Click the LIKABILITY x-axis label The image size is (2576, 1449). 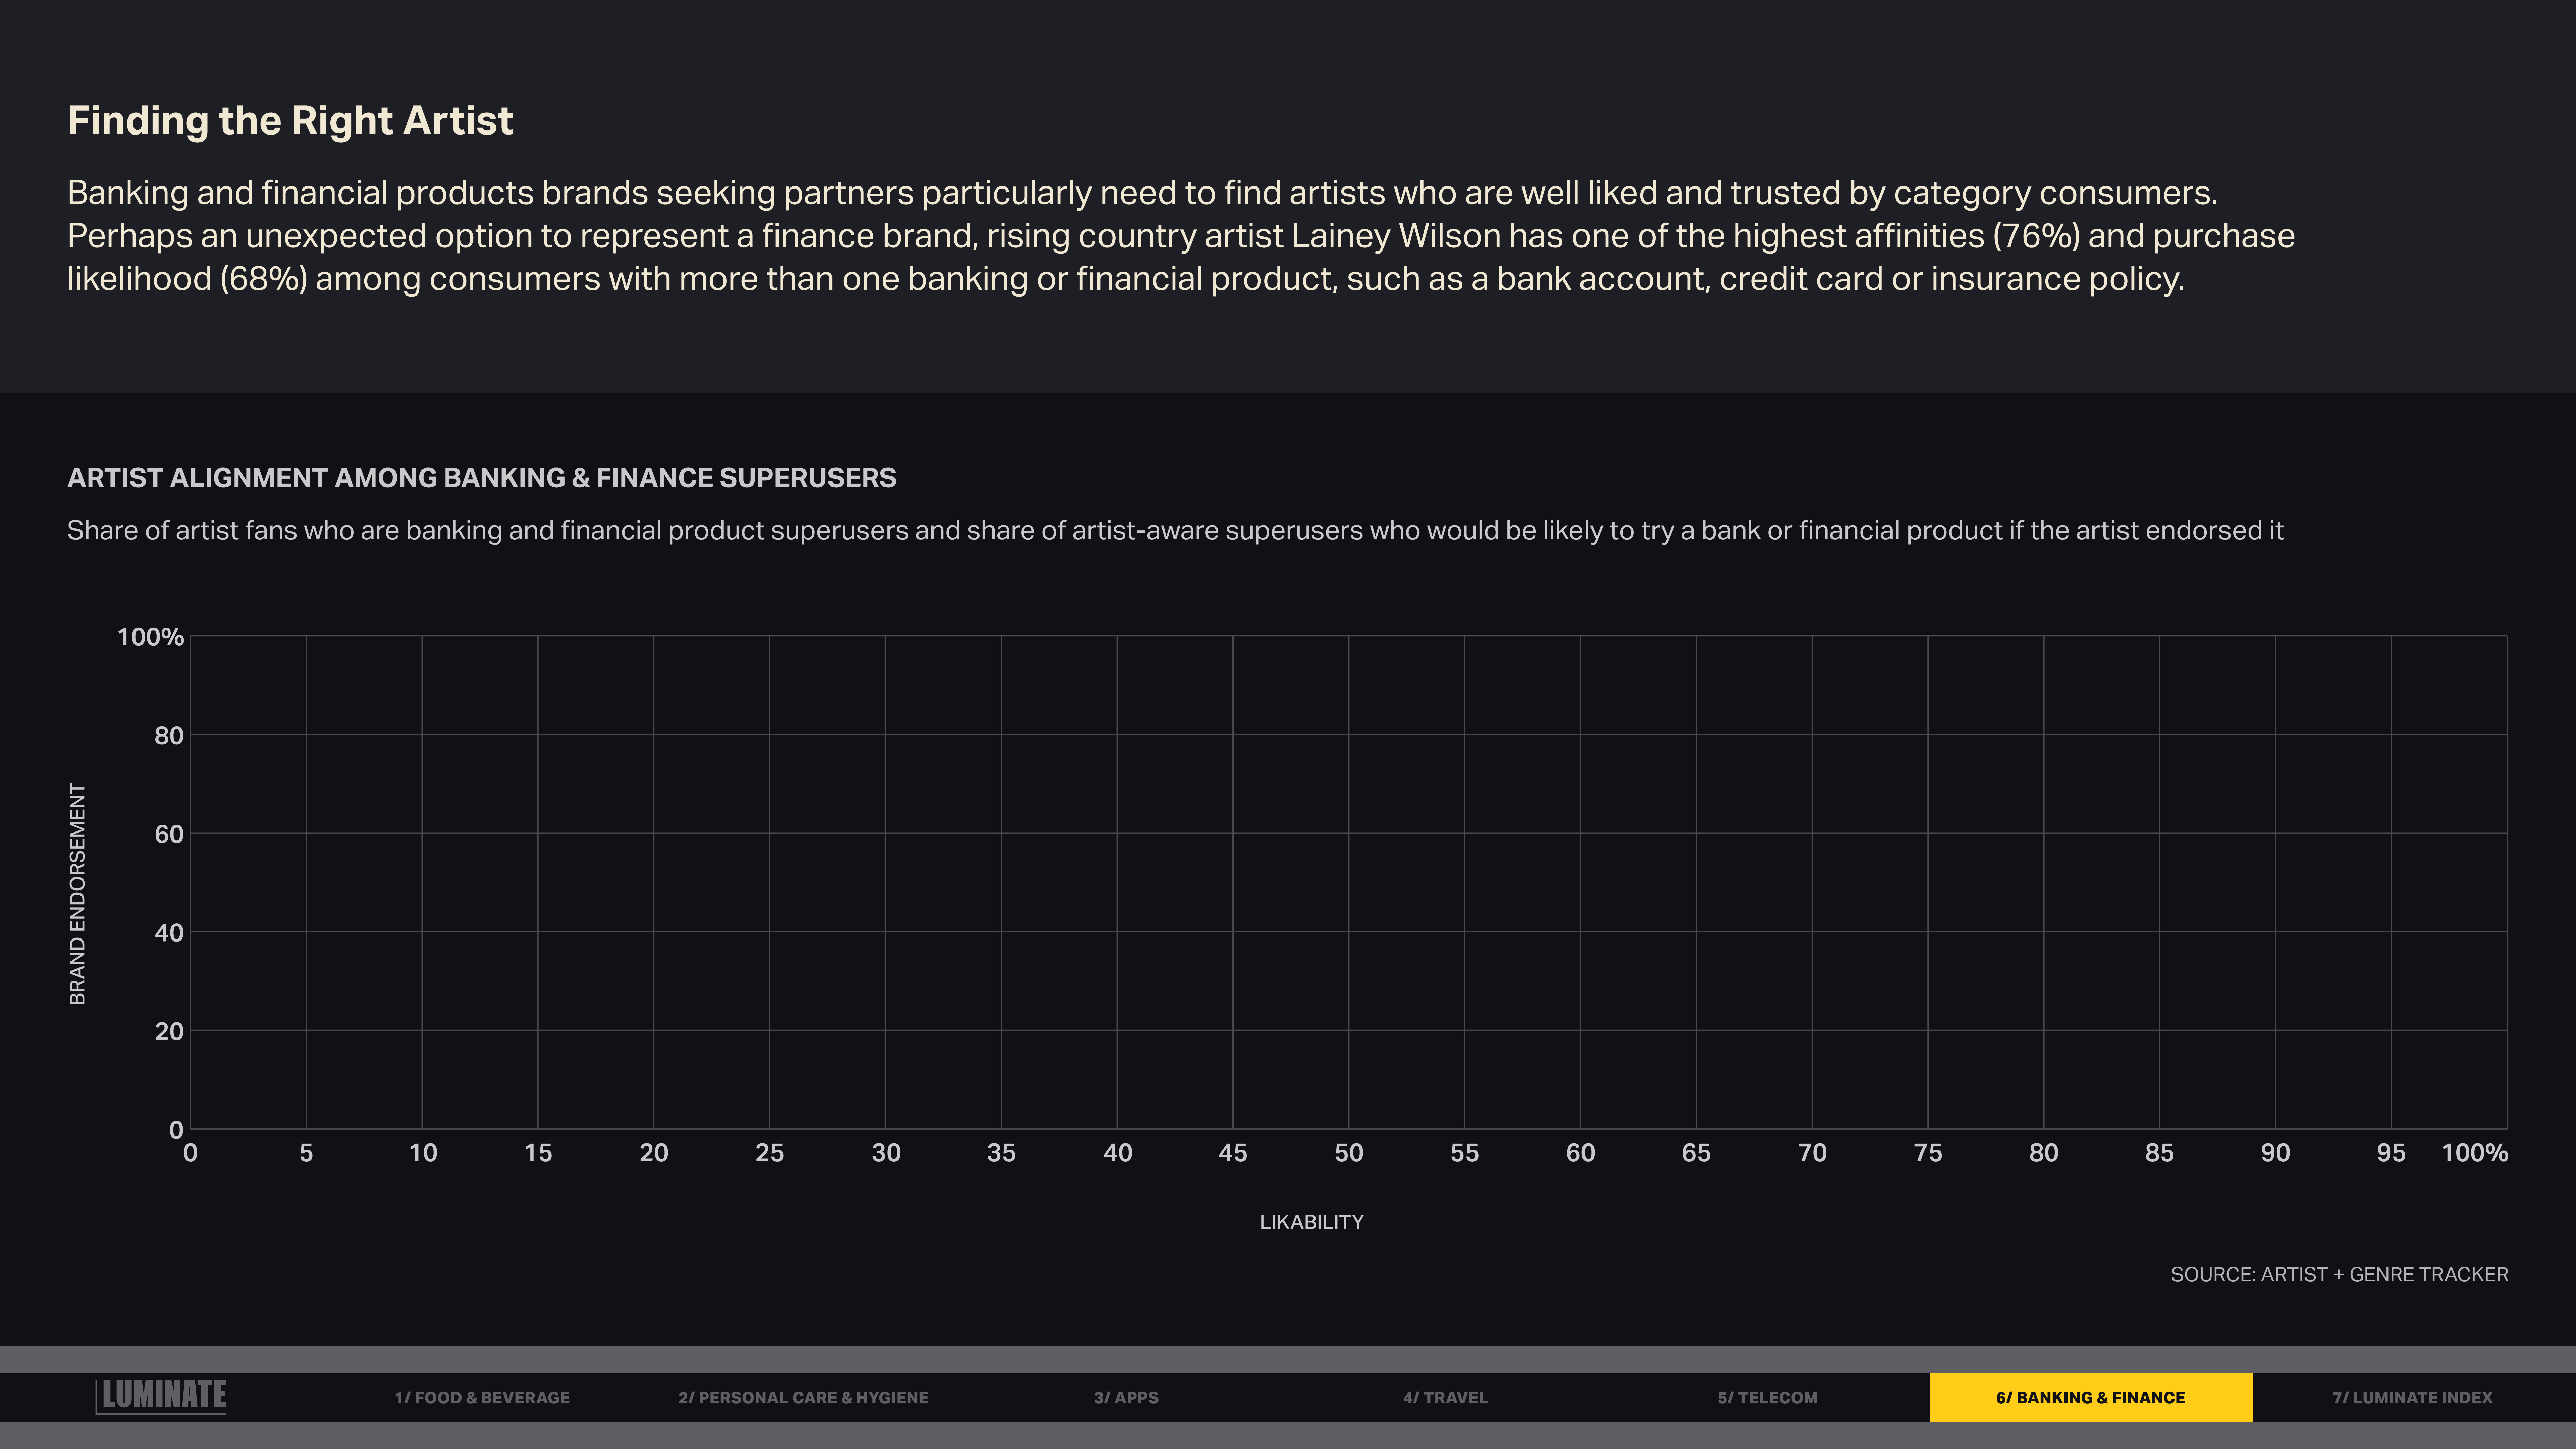(1311, 1222)
